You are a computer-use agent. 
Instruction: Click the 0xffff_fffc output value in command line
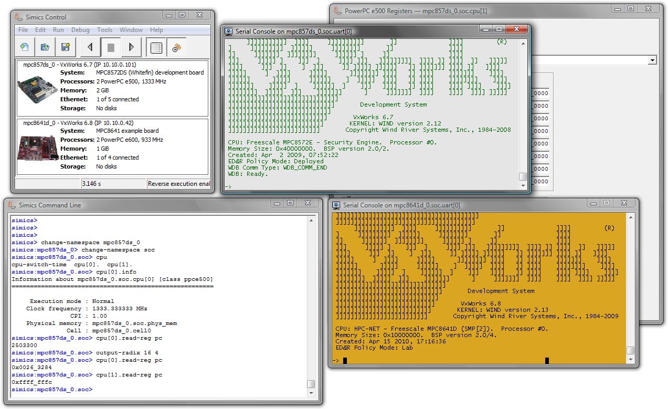[31, 382]
